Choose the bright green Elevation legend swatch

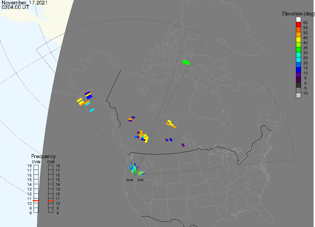coord(298,50)
